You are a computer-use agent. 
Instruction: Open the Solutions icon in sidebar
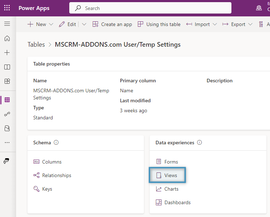[x=7, y=128]
